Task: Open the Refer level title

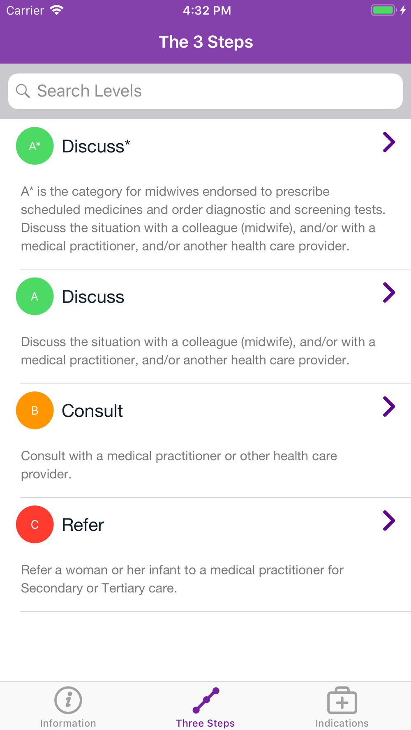Action: [83, 525]
